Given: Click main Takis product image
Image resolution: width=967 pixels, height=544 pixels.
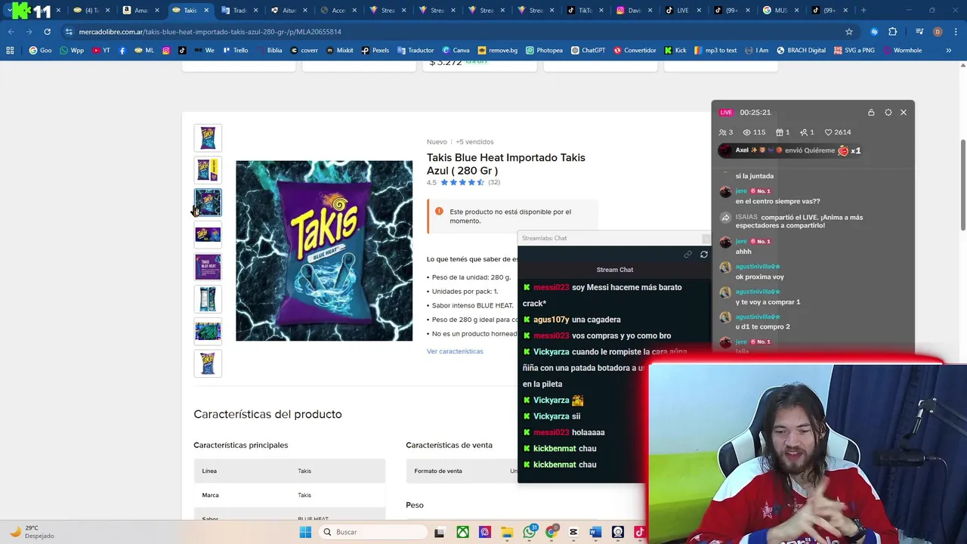Looking at the screenshot, I should pos(324,251).
